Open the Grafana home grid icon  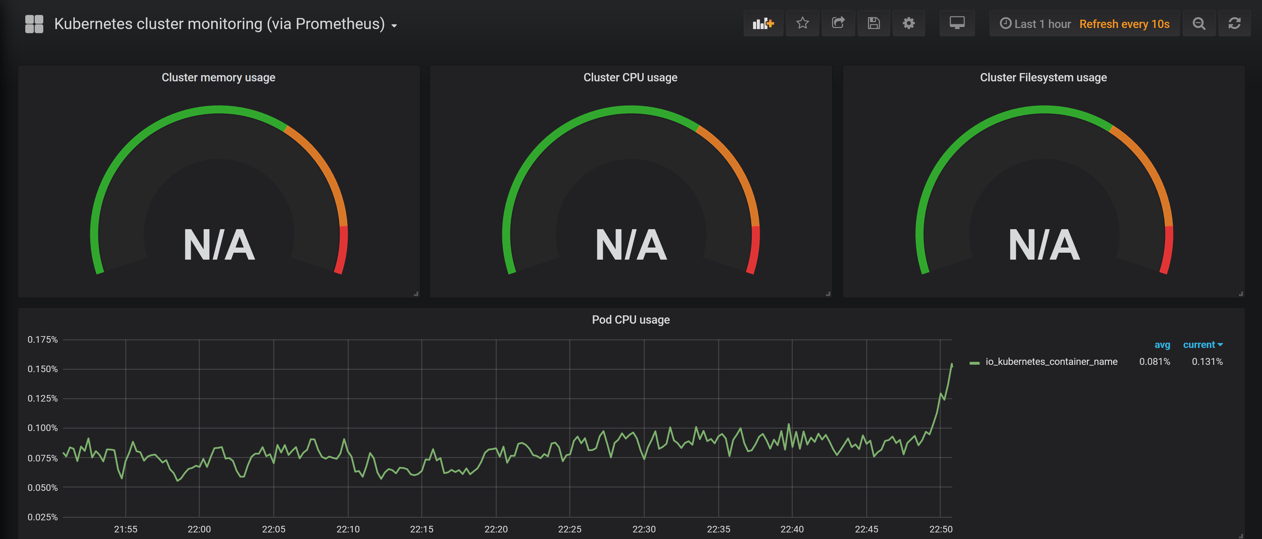(34, 24)
